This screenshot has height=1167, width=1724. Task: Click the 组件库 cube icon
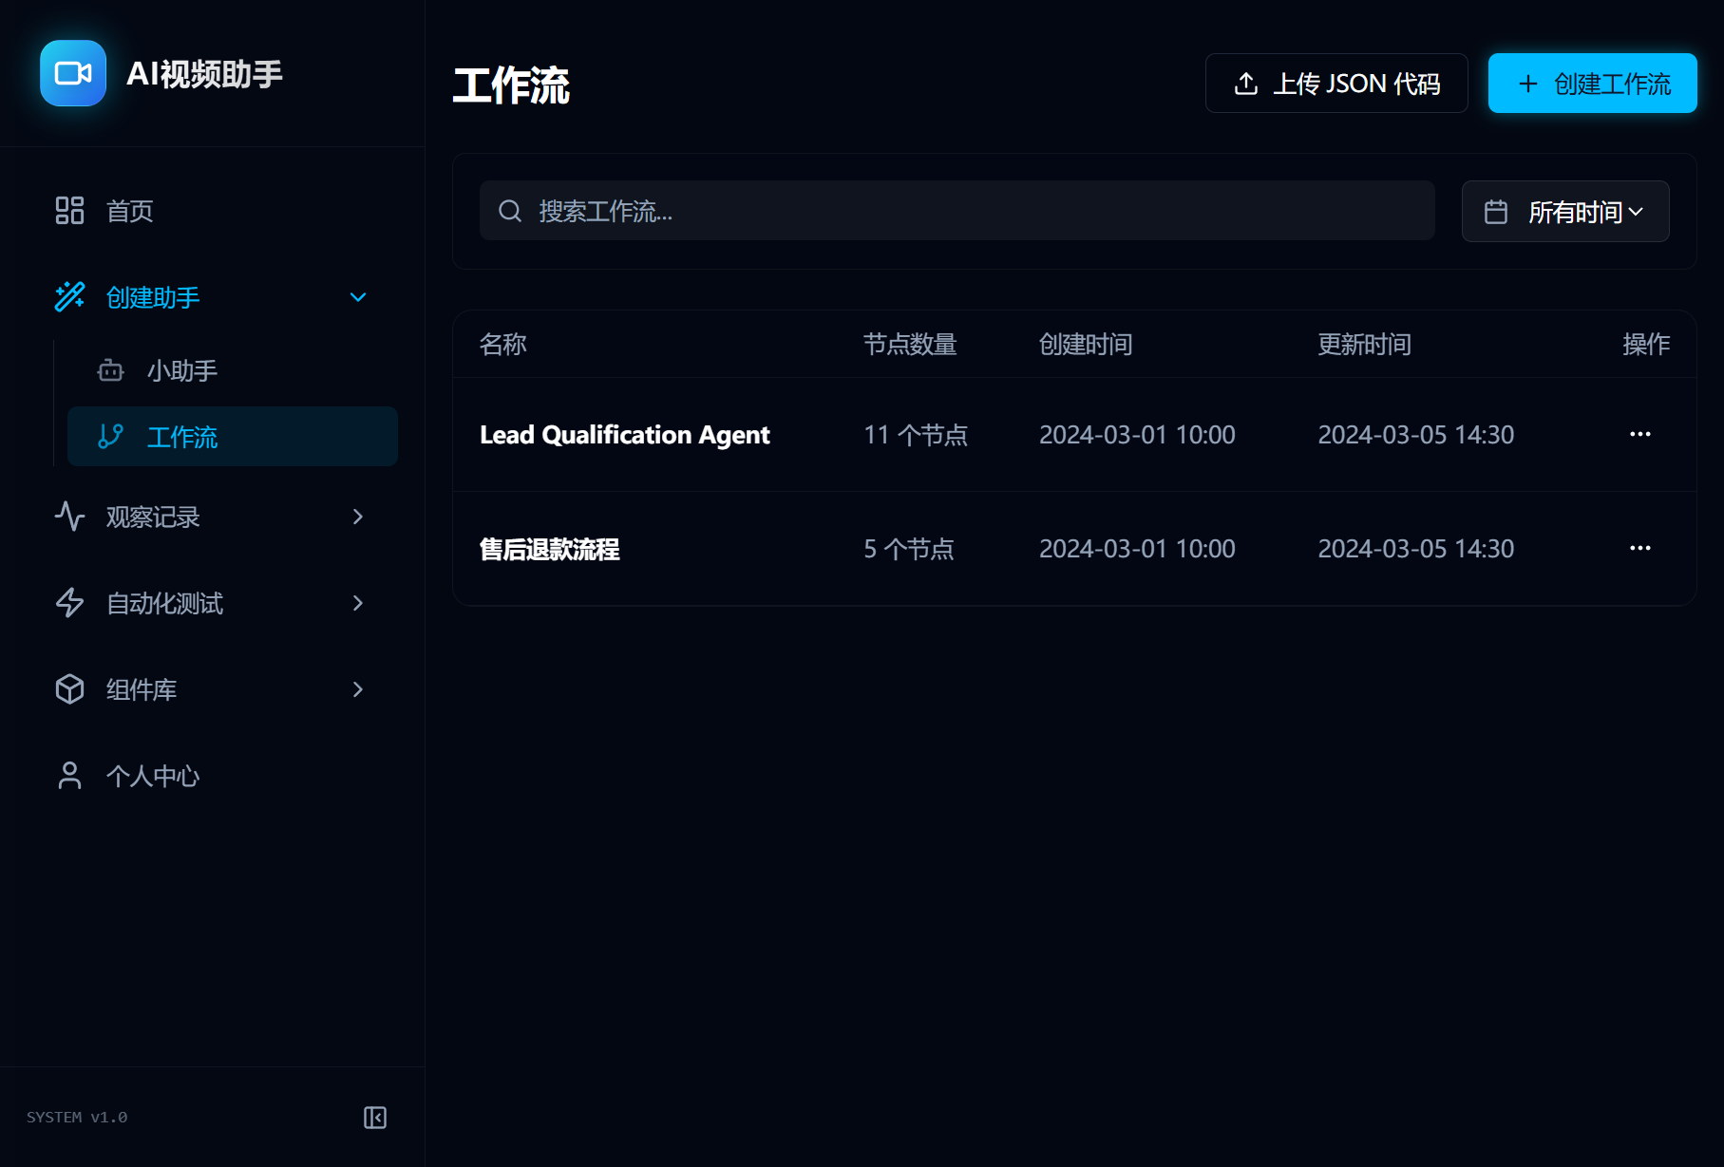[x=69, y=689]
